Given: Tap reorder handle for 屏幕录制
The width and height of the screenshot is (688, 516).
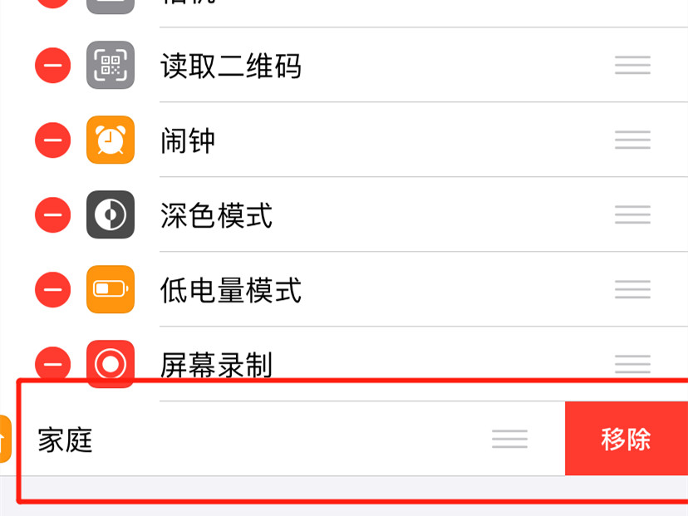Looking at the screenshot, I should tap(632, 364).
